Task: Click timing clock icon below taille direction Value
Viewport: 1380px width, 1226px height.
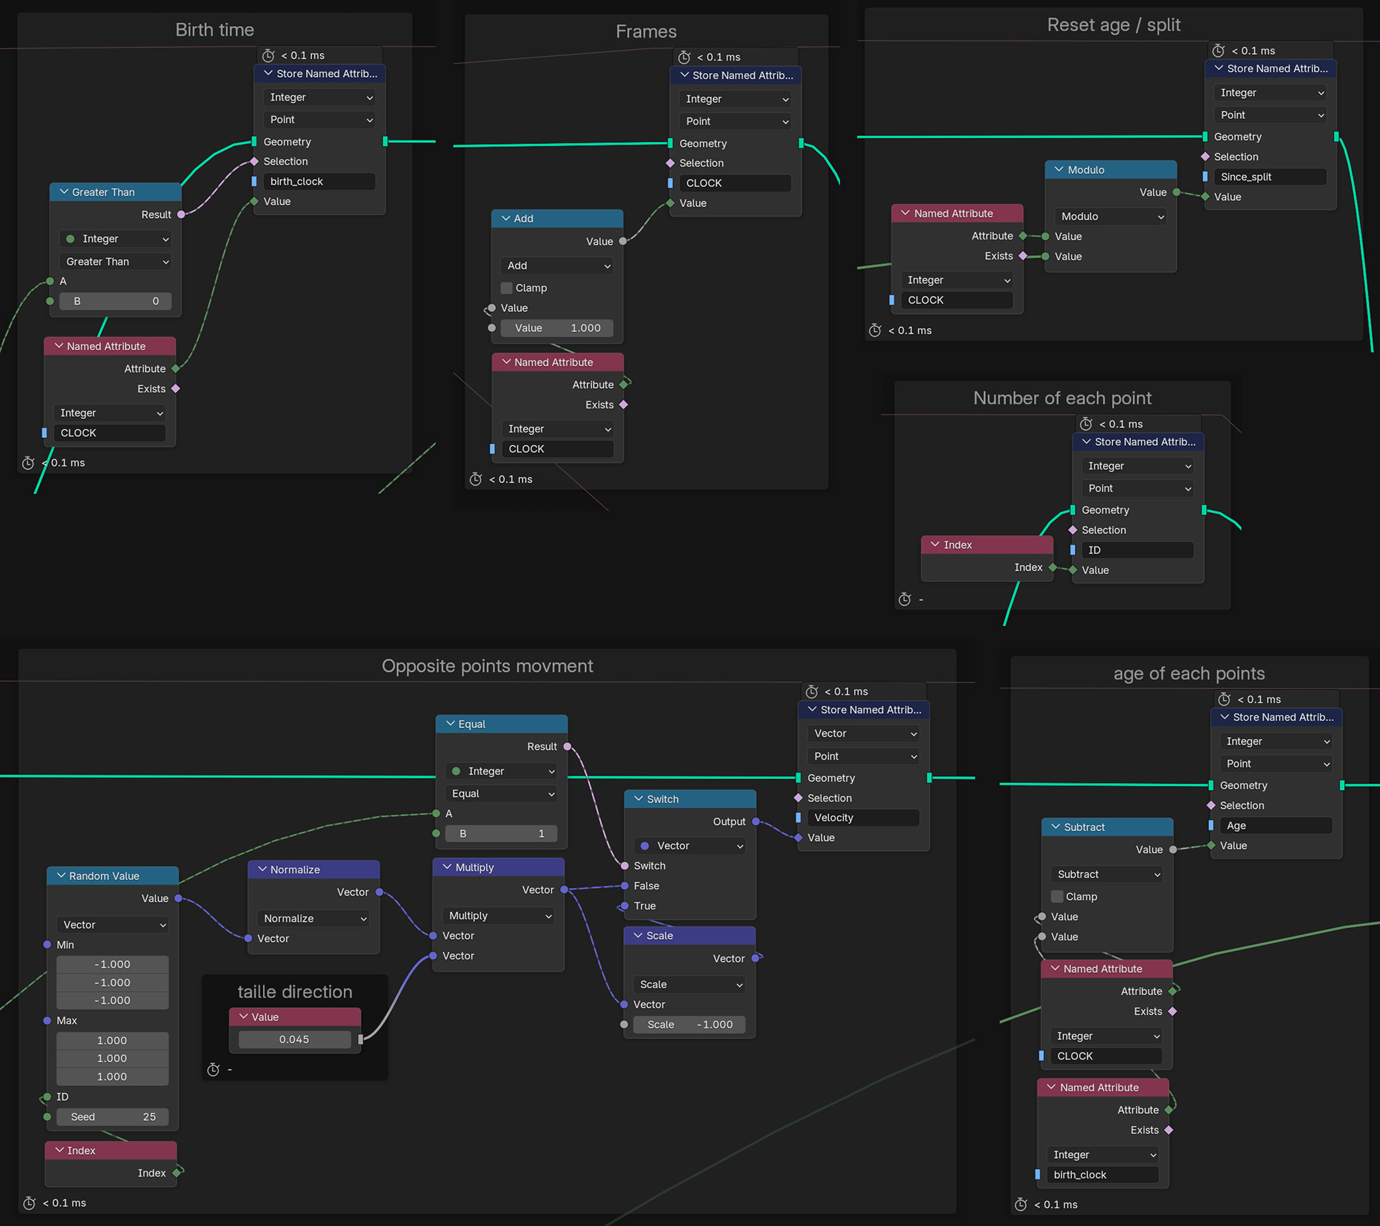Action: tap(213, 1069)
